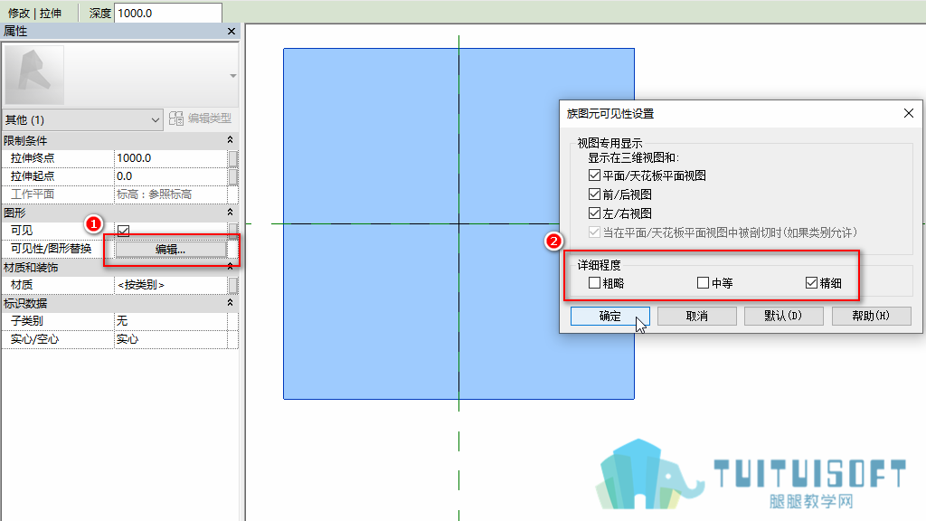Collapse the 材质和装饰 section
Viewport: 926px width, 521px height.
[230, 267]
